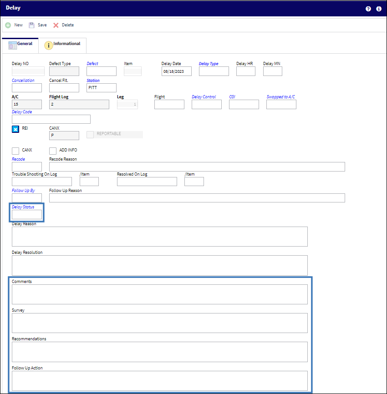The height and width of the screenshot is (394, 387).
Task: Click the Recode input box
Action: point(27,167)
